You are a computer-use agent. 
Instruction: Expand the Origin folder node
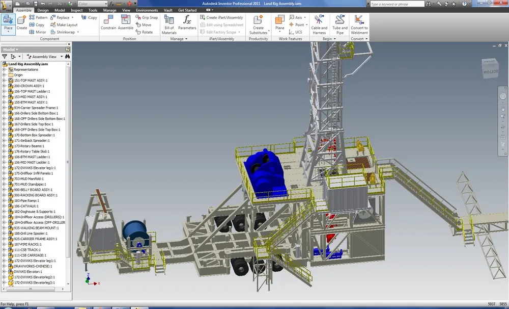4,75
